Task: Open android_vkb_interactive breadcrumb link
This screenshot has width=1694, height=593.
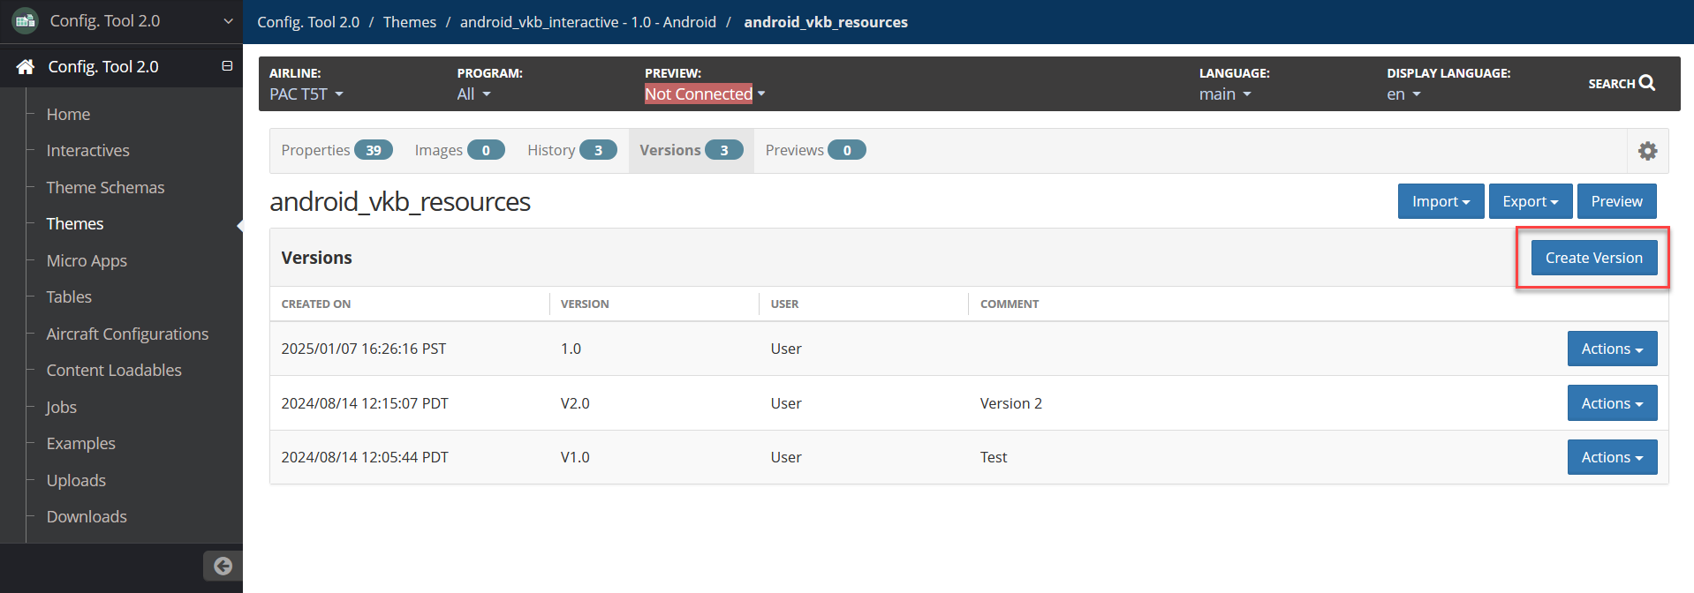Action: (588, 22)
